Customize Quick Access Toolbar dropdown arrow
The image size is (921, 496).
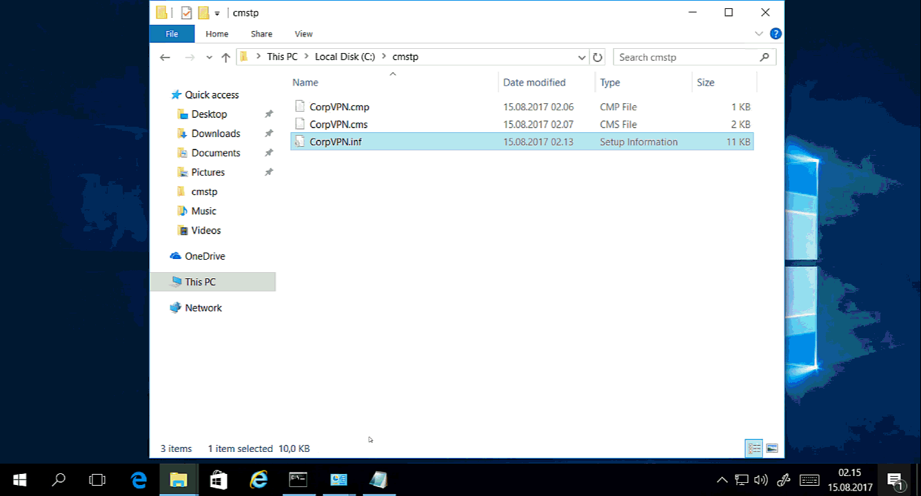217,13
